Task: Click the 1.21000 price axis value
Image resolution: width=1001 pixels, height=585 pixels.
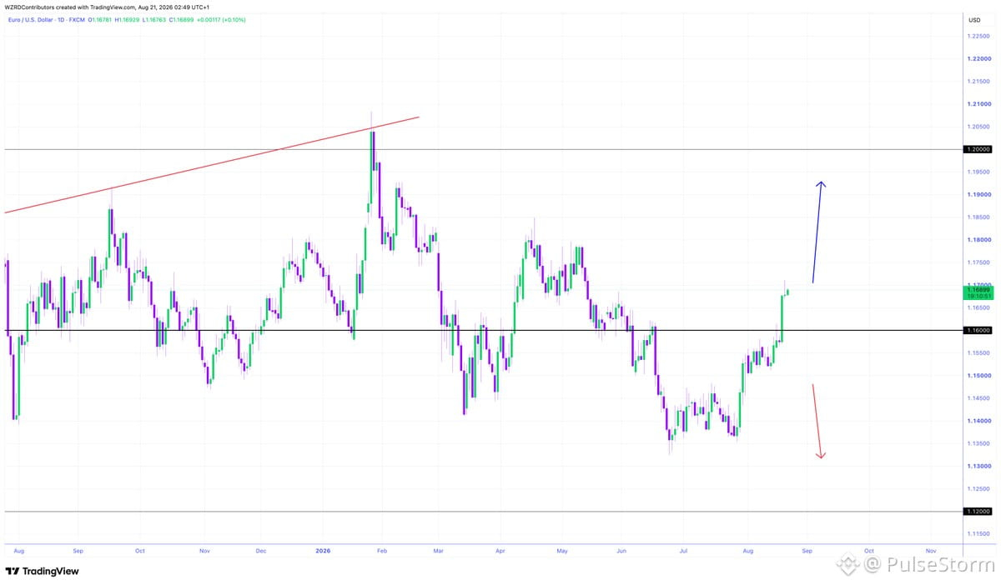Action: [978, 104]
